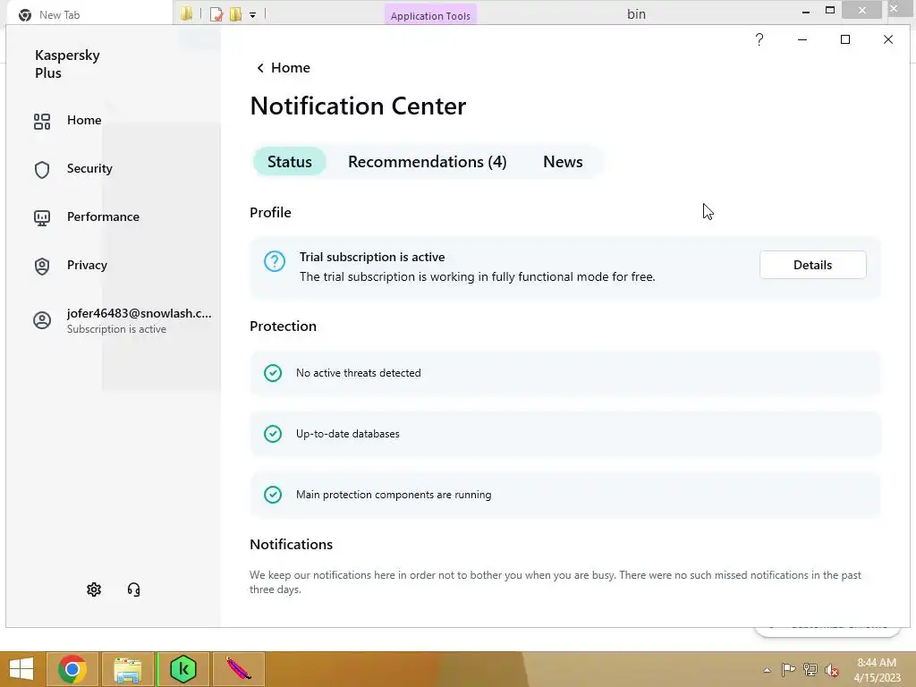Open Chrome from the taskbar
The image size is (916, 687).
[72, 669]
